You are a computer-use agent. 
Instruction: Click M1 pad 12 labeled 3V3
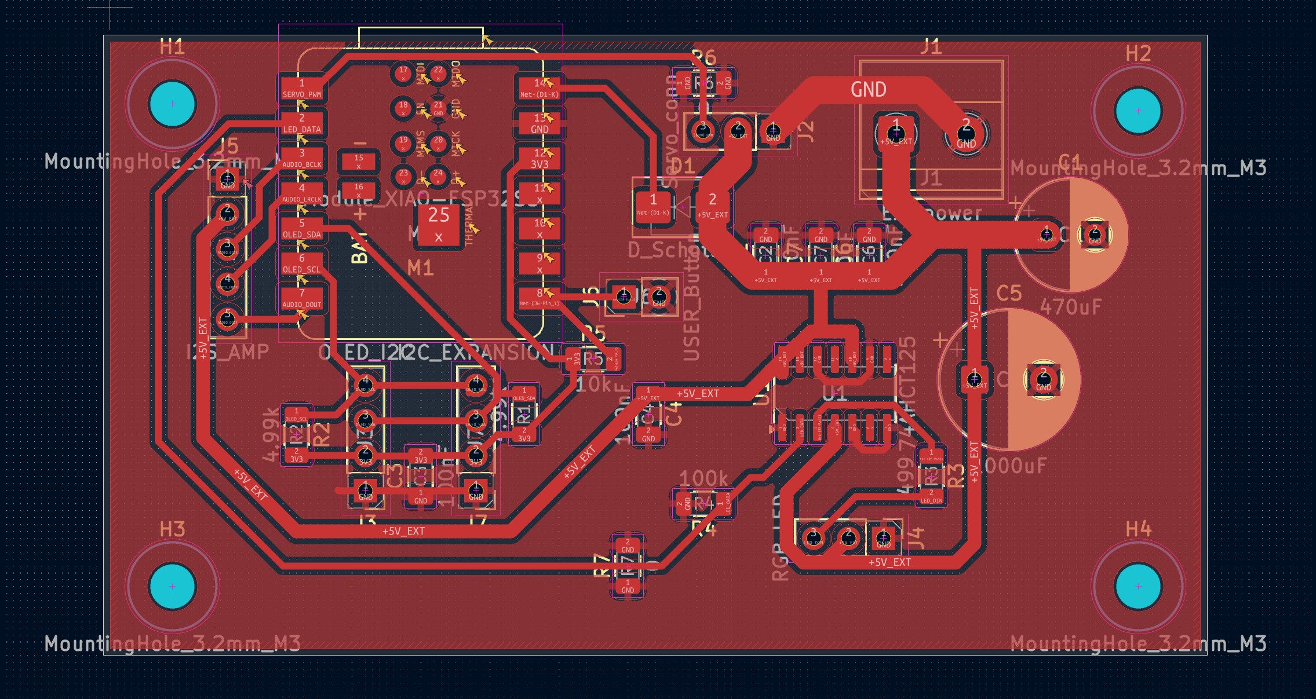click(x=539, y=158)
